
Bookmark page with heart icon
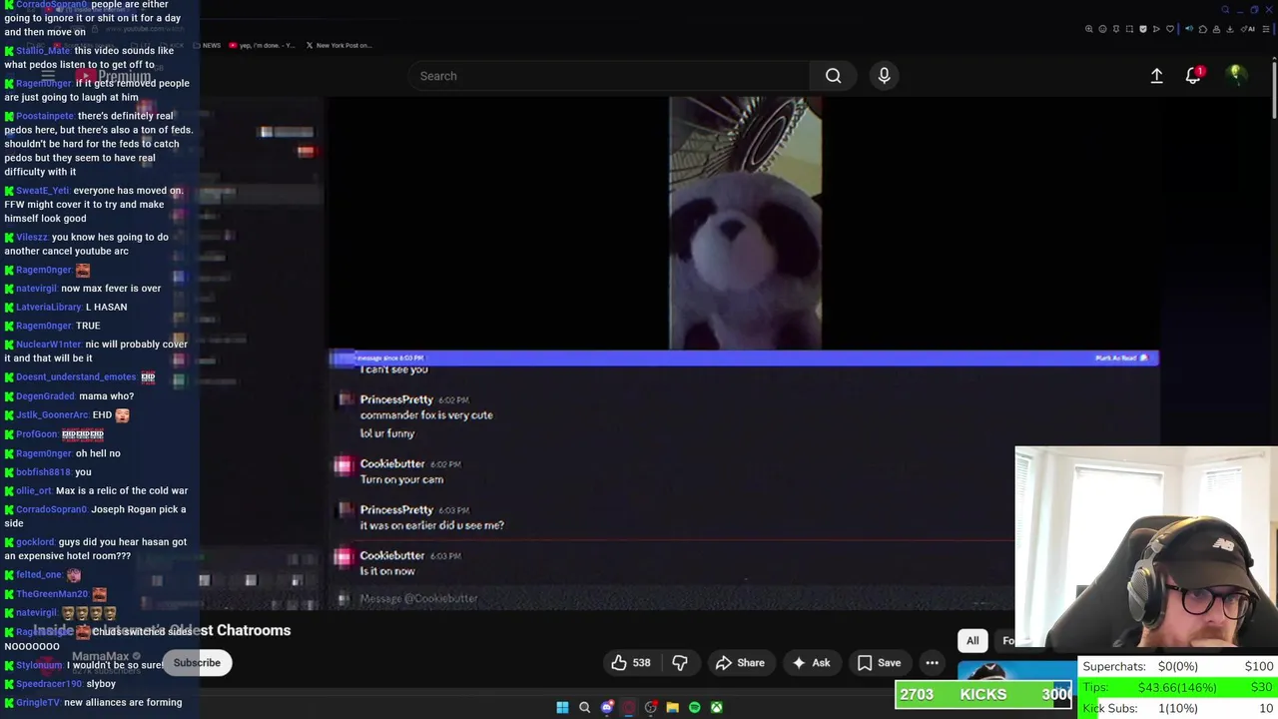(1170, 29)
